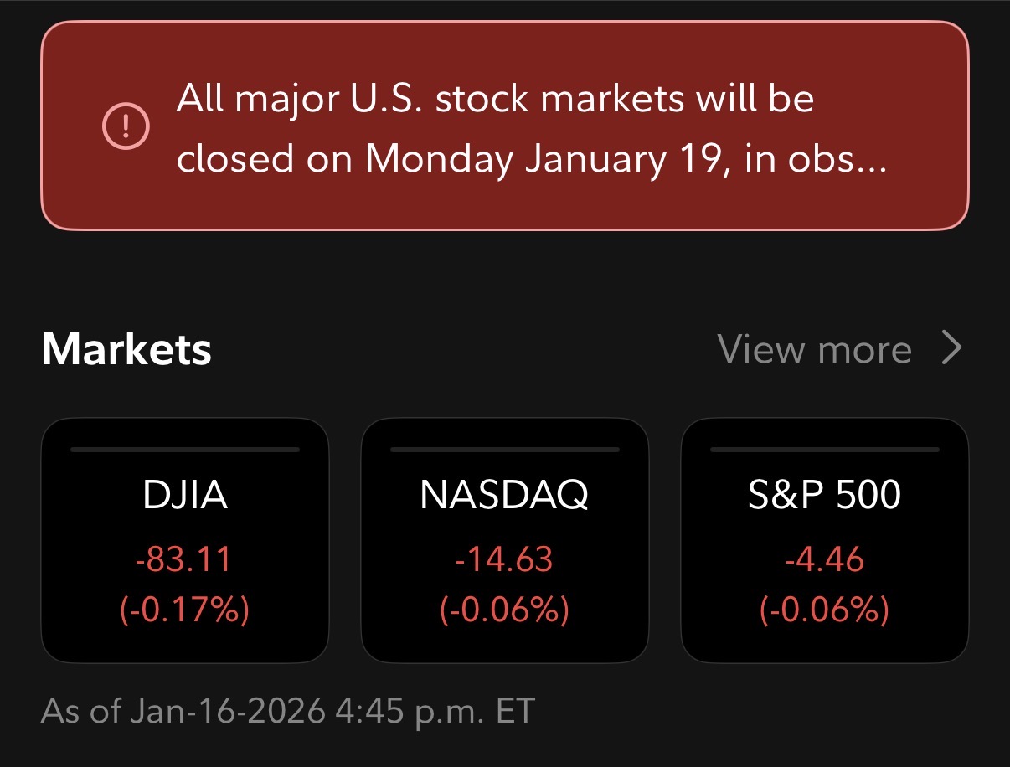The height and width of the screenshot is (767, 1010).
Task: Click the "View more" markets link
Action: pos(814,348)
